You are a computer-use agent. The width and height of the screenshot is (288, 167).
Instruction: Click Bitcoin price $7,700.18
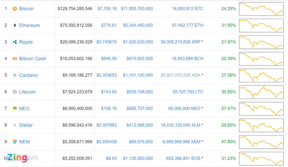[107, 9]
